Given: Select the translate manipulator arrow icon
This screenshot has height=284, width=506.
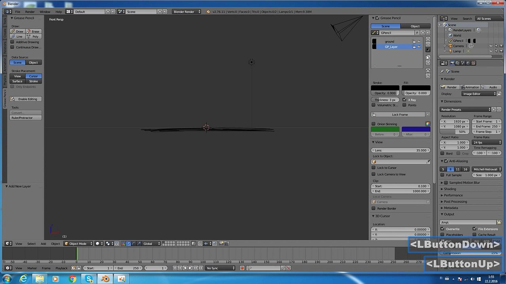Looking at the screenshot, I should (128, 243).
